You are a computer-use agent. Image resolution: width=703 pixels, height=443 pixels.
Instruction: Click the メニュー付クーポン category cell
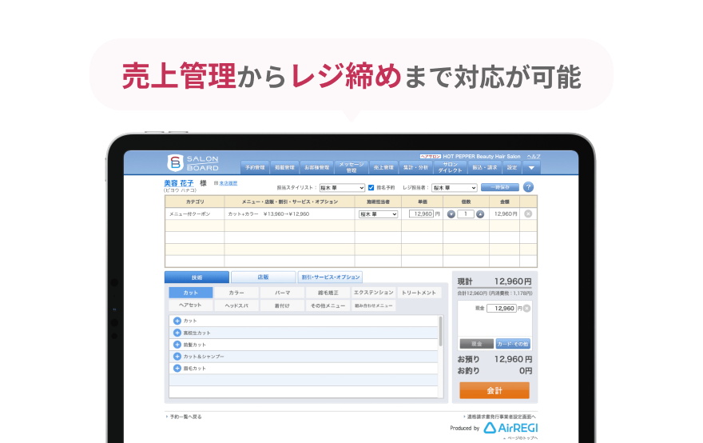(x=195, y=214)
